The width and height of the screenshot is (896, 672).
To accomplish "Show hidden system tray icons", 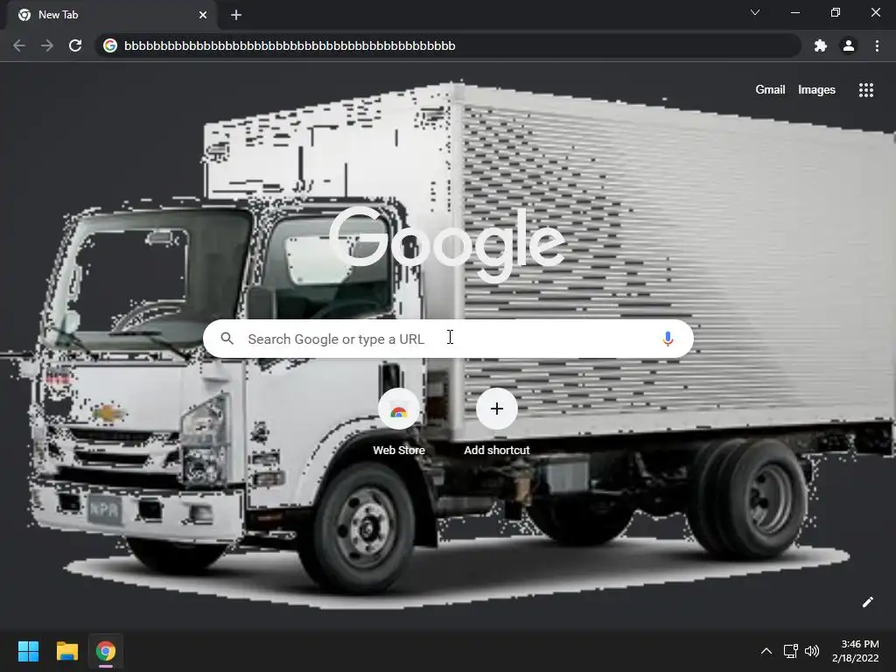I will [766, 651].
